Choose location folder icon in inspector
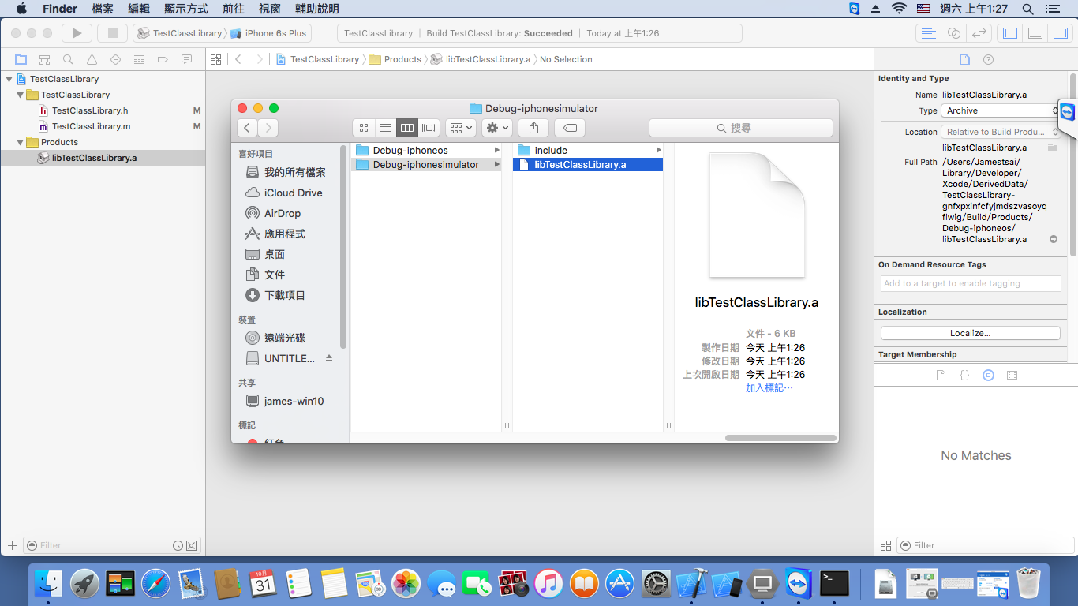Viewport: 1078px width, 606px height. [1053, 148]
